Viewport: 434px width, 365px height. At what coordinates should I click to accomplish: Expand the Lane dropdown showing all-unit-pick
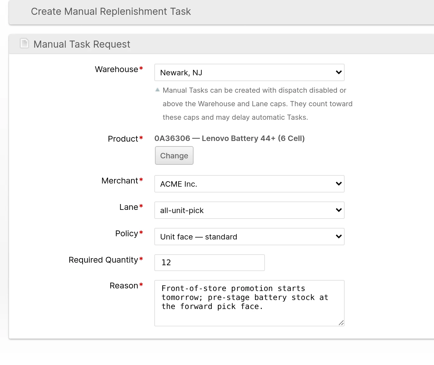tap(249, 210)
